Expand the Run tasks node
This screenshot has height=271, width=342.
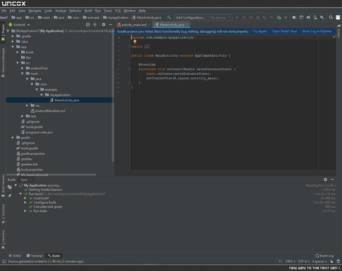25,211
